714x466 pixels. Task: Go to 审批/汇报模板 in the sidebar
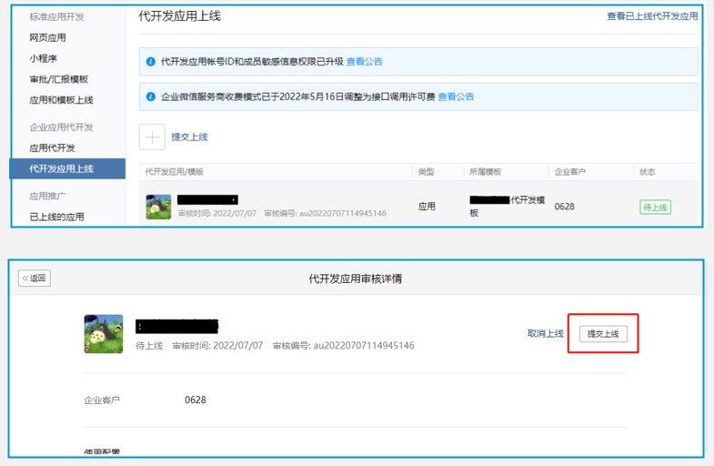pyautogui.click(x=58, y=79)
